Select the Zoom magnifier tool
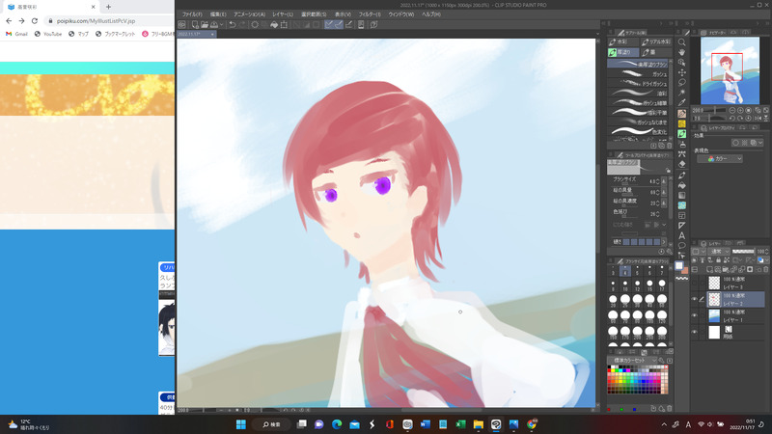 click(x=682, y=42)
